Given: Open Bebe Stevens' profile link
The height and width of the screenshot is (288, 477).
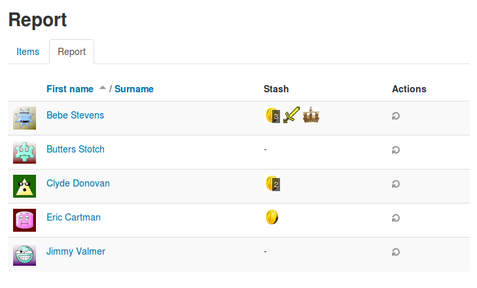Looking at the screenshot, I should (75, 115).
